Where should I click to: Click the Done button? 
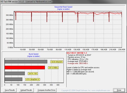pos(119,90)
